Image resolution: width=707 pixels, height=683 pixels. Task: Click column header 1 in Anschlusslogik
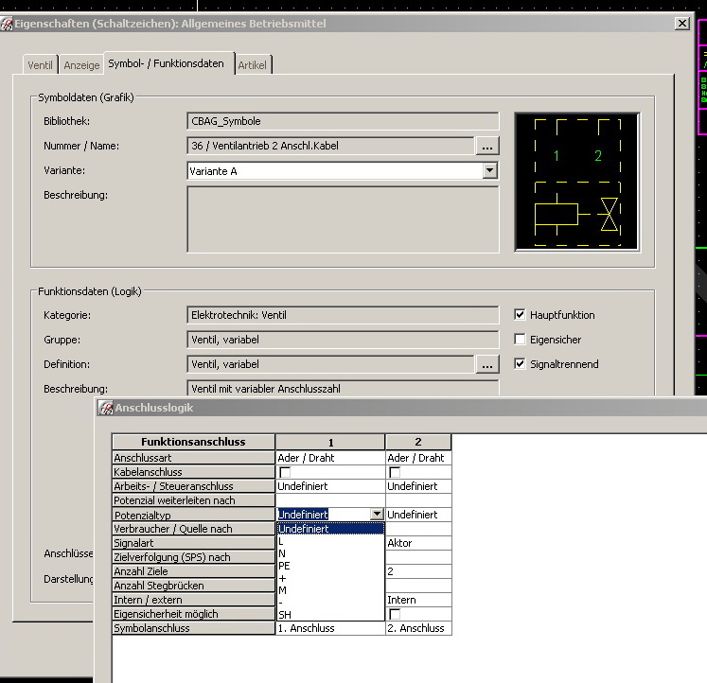click(x=330, y=442)
